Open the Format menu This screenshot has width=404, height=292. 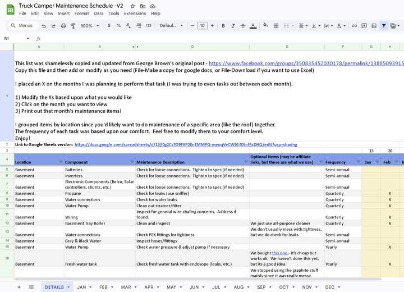(x=82, y=13)
